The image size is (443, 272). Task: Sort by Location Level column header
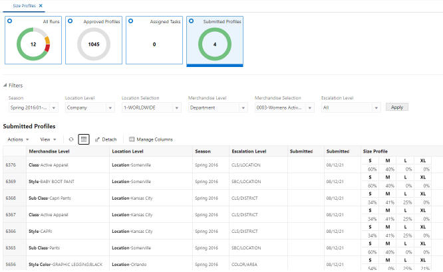click(151, 151)
